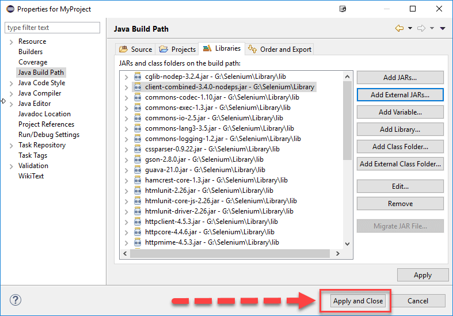Screen dimensions: 453x316
Task: Expand the Resource preferences node
Action: click(11, 41)
